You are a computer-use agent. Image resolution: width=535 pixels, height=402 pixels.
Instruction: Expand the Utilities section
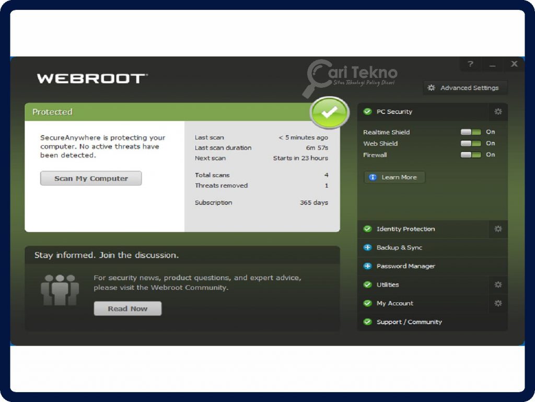[x=423, y=284]
